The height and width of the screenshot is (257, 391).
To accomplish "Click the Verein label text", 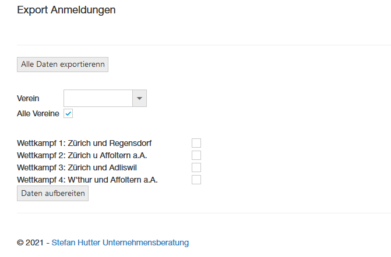I will (28, 99).
